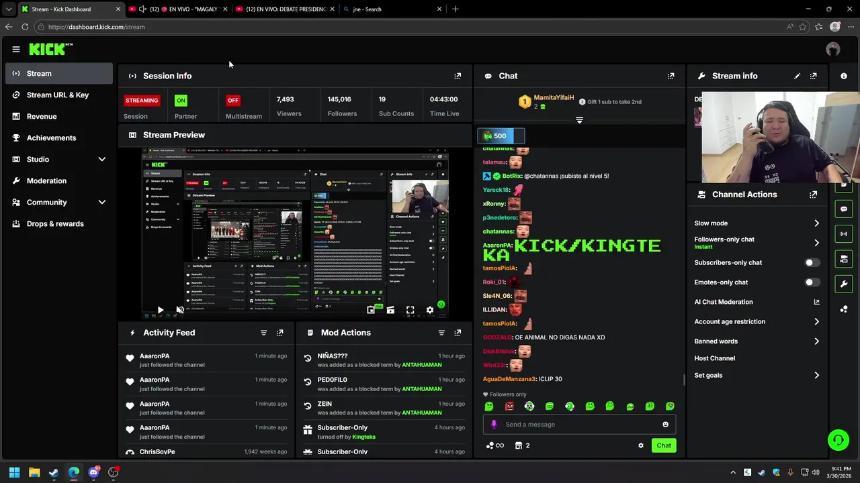
Task: Switch to the jne - Search browser tab
Action: tap(392, 9)
